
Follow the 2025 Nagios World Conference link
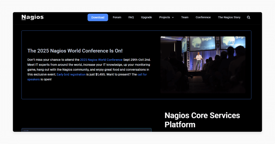101,60
